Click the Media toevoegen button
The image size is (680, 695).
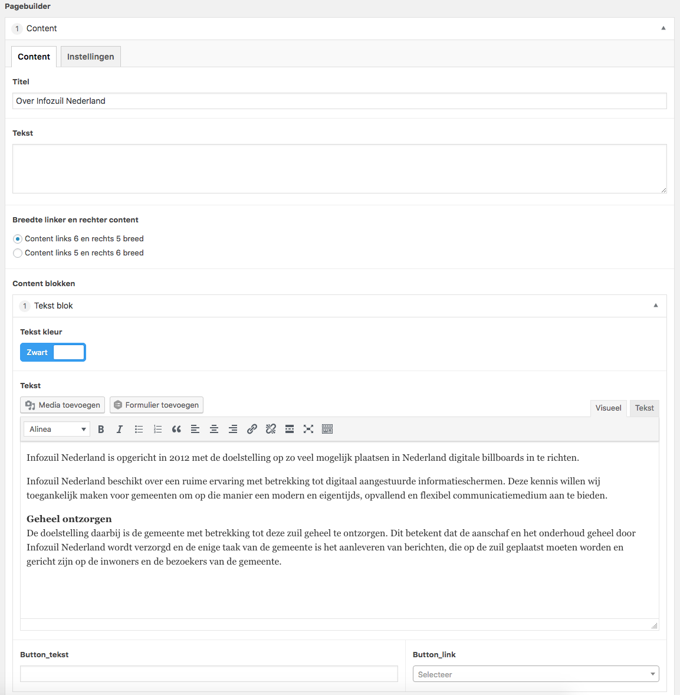coord(63,405)
